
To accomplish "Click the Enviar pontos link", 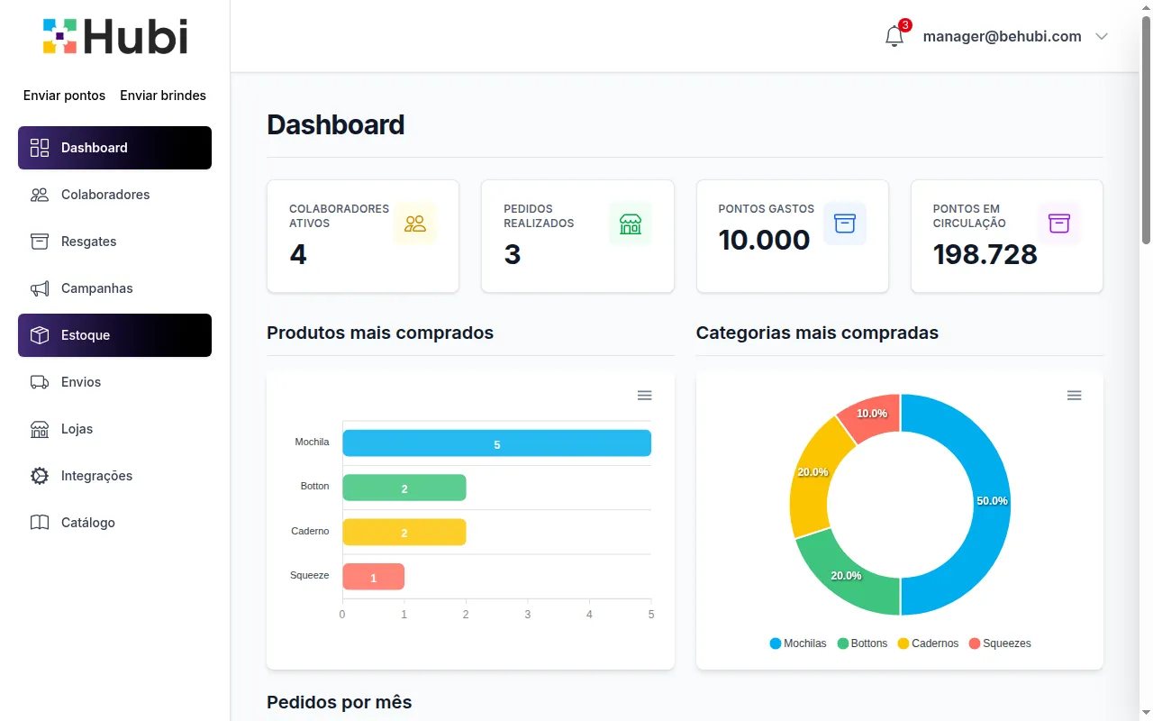I will [x=64, y=96].
